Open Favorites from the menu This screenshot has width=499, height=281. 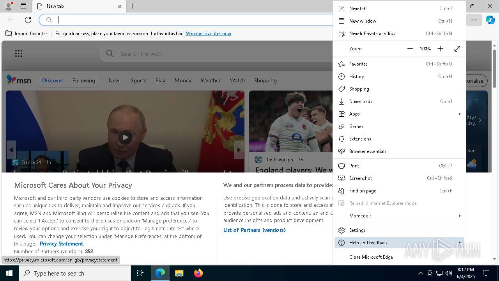399,64
